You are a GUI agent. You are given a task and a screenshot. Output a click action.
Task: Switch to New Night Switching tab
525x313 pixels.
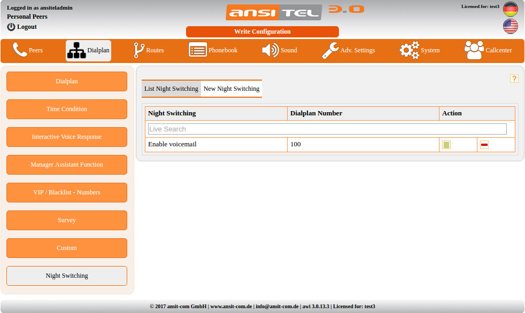pos(231,89)
